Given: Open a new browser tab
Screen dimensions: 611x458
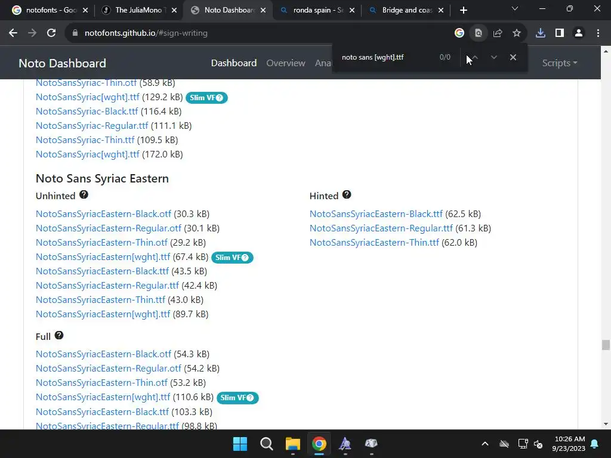Looking at the screenshot, I should click(463, 10).
